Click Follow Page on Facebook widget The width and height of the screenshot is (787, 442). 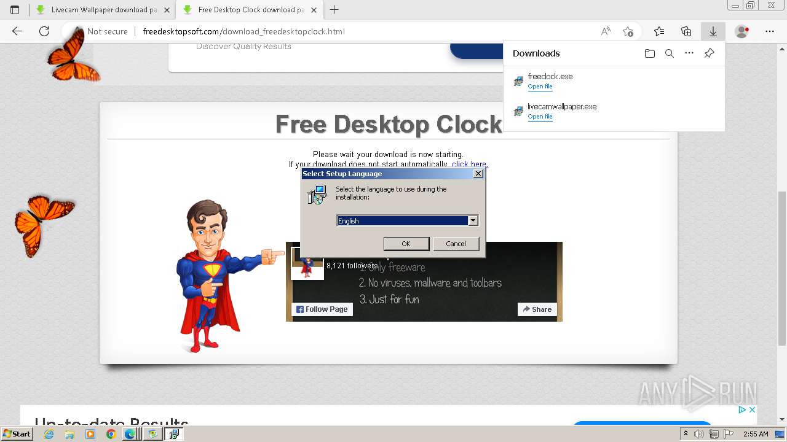tap(322, 309)
